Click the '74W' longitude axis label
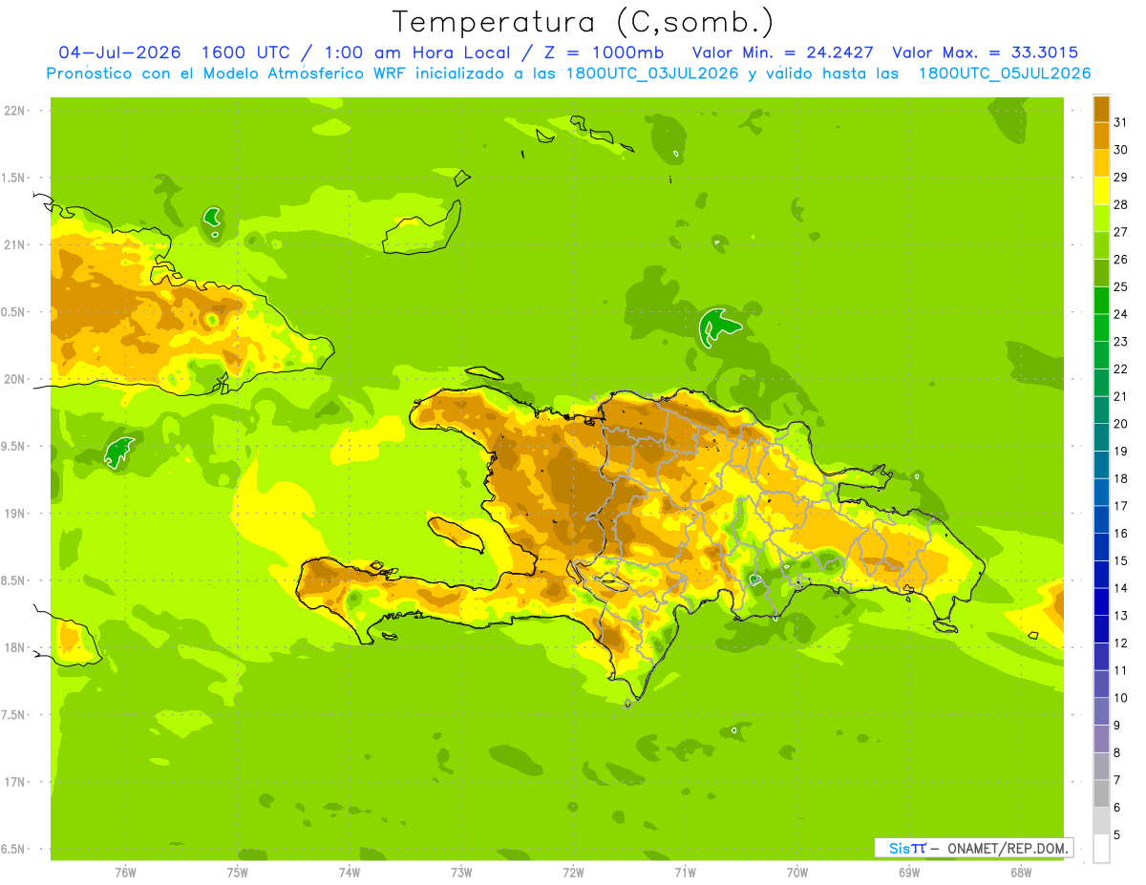 pyautogui.click(x=350, y=873)
